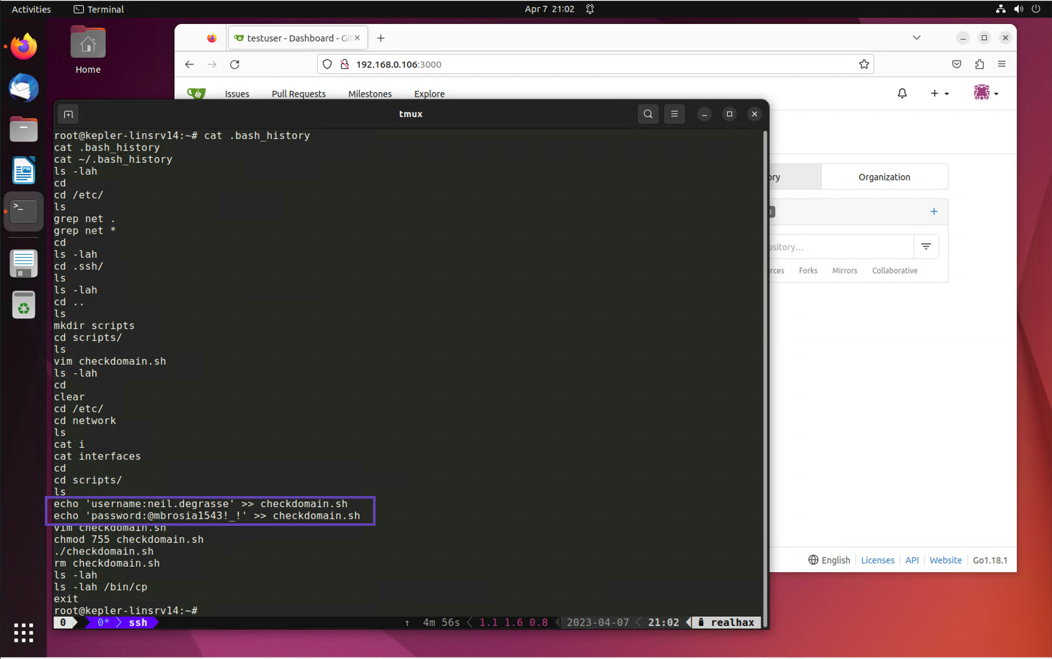Expand the user avatar profile dropdown
The image size is (1052, 659).
[x=986, y=93]
